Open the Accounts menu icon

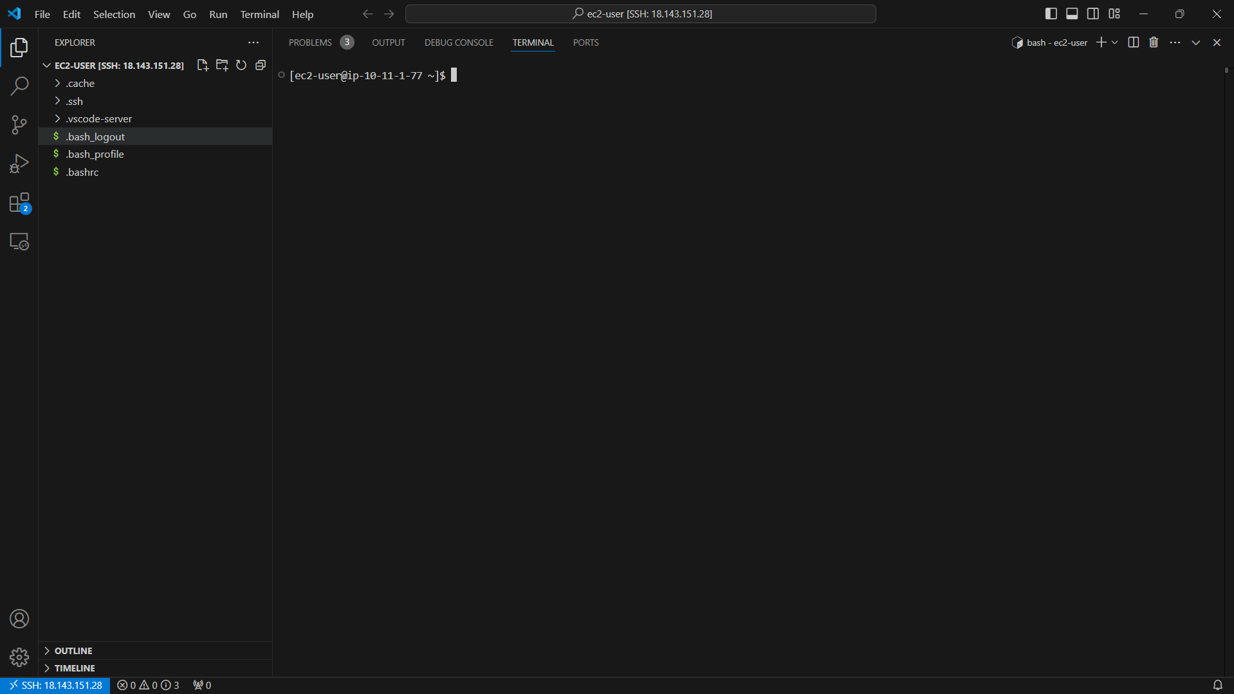point(19,619)
